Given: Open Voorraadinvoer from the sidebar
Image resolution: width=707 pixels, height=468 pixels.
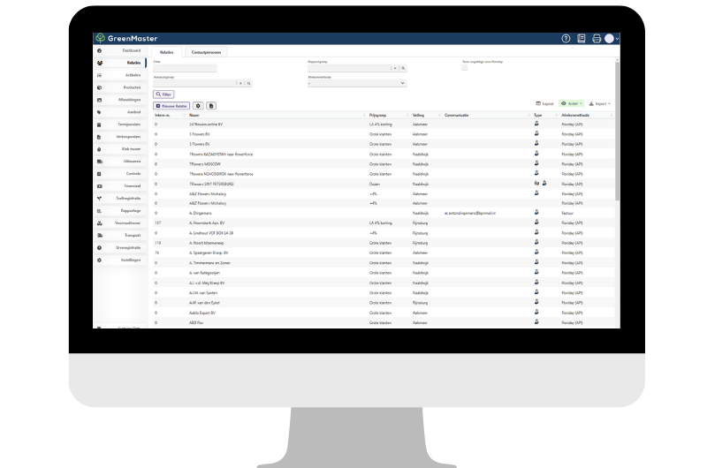Looking at the screenshot, I should tap(120, 223).
